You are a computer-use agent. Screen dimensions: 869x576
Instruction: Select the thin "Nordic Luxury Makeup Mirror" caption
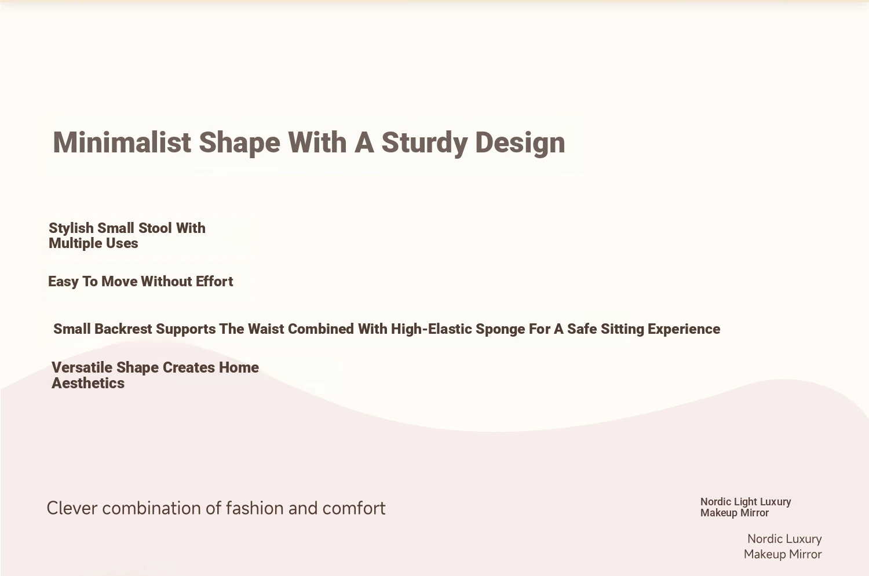(x=783, y=546)
